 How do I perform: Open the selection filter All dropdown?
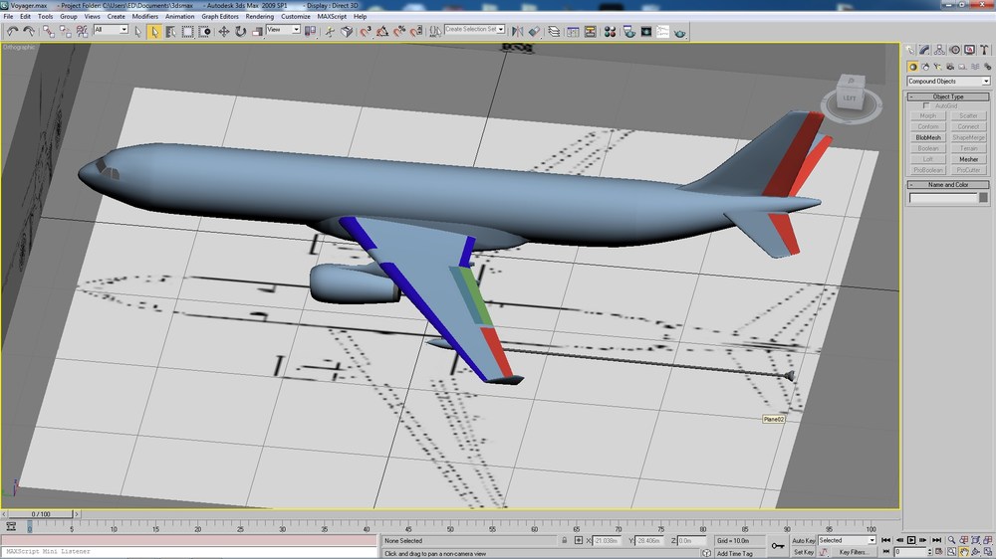click(111, 30)
